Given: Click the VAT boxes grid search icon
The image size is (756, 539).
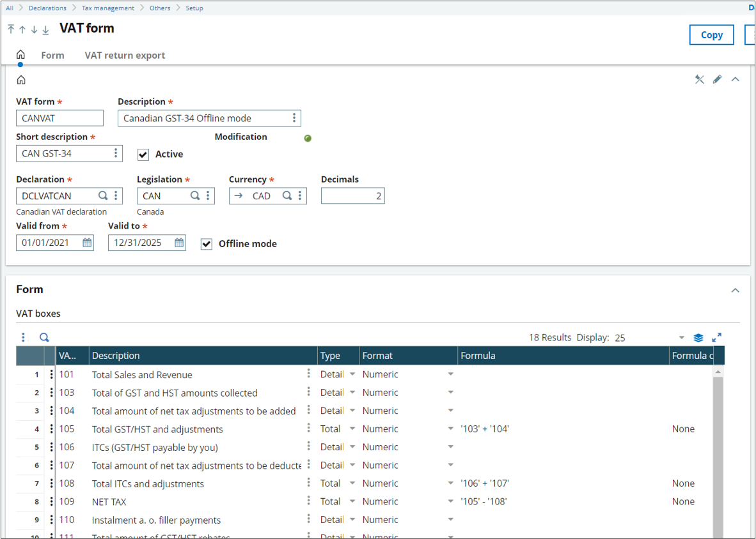Looking at the screenshot, I should coord(44,337).
